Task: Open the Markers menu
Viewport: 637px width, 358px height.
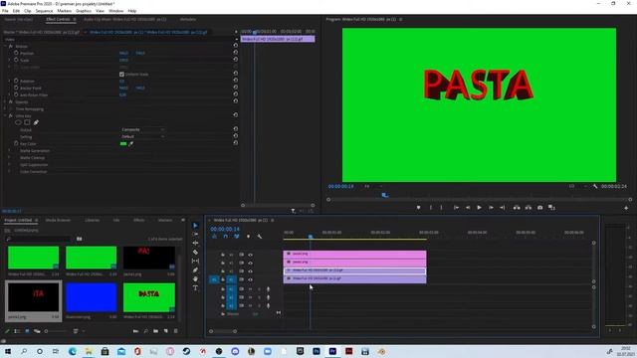Action: click(x=64, y=11)
